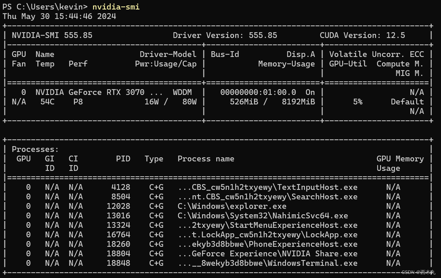Click the nvidia-smi command text
The image size is (441, 278).
[116, 7]
